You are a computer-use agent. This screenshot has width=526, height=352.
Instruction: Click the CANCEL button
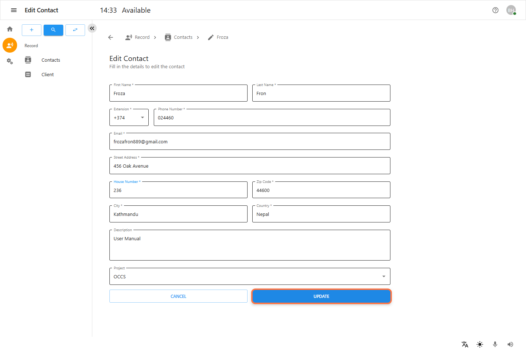tap(178, 296)
